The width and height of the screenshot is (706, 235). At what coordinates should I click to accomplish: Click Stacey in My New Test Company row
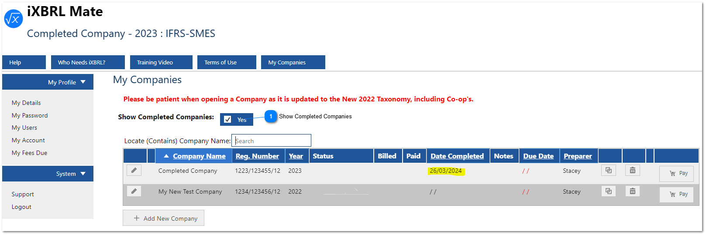coord(572,191)
